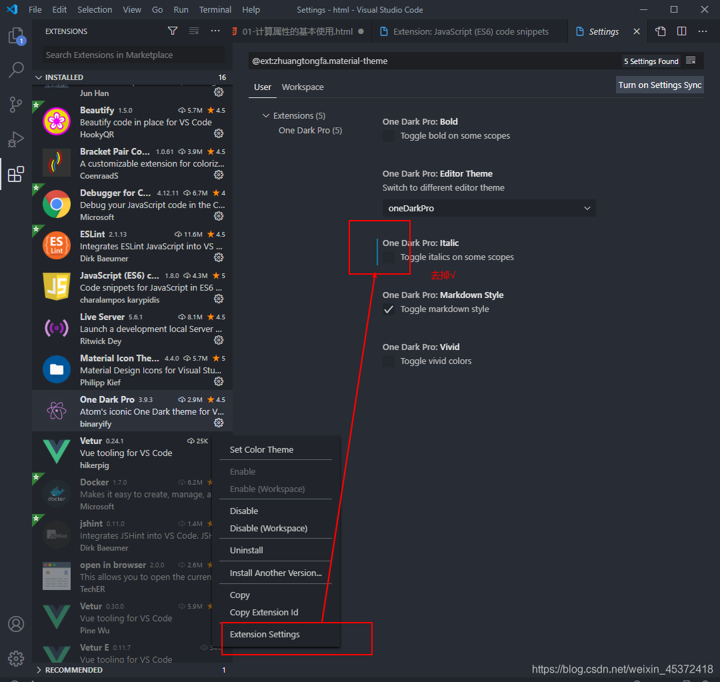Open the Editor Theme oneDarkPro dropdown
720x682 pixels.
point(489,208)
